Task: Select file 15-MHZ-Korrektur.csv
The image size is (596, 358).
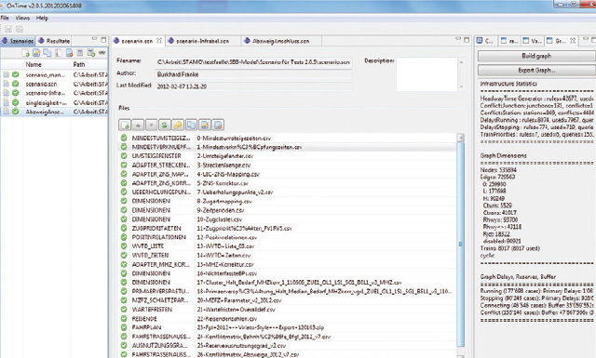Action: pyautogui.click(x=288, y=264)
